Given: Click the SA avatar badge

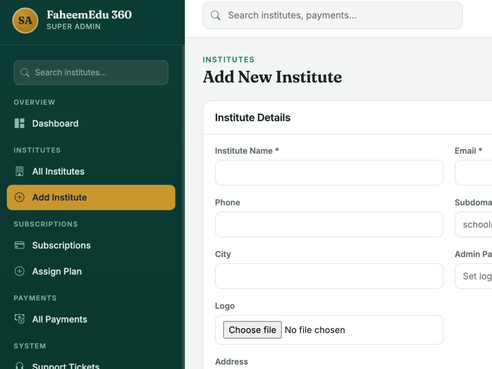Looking at the screenshot, I should [25, 20].
